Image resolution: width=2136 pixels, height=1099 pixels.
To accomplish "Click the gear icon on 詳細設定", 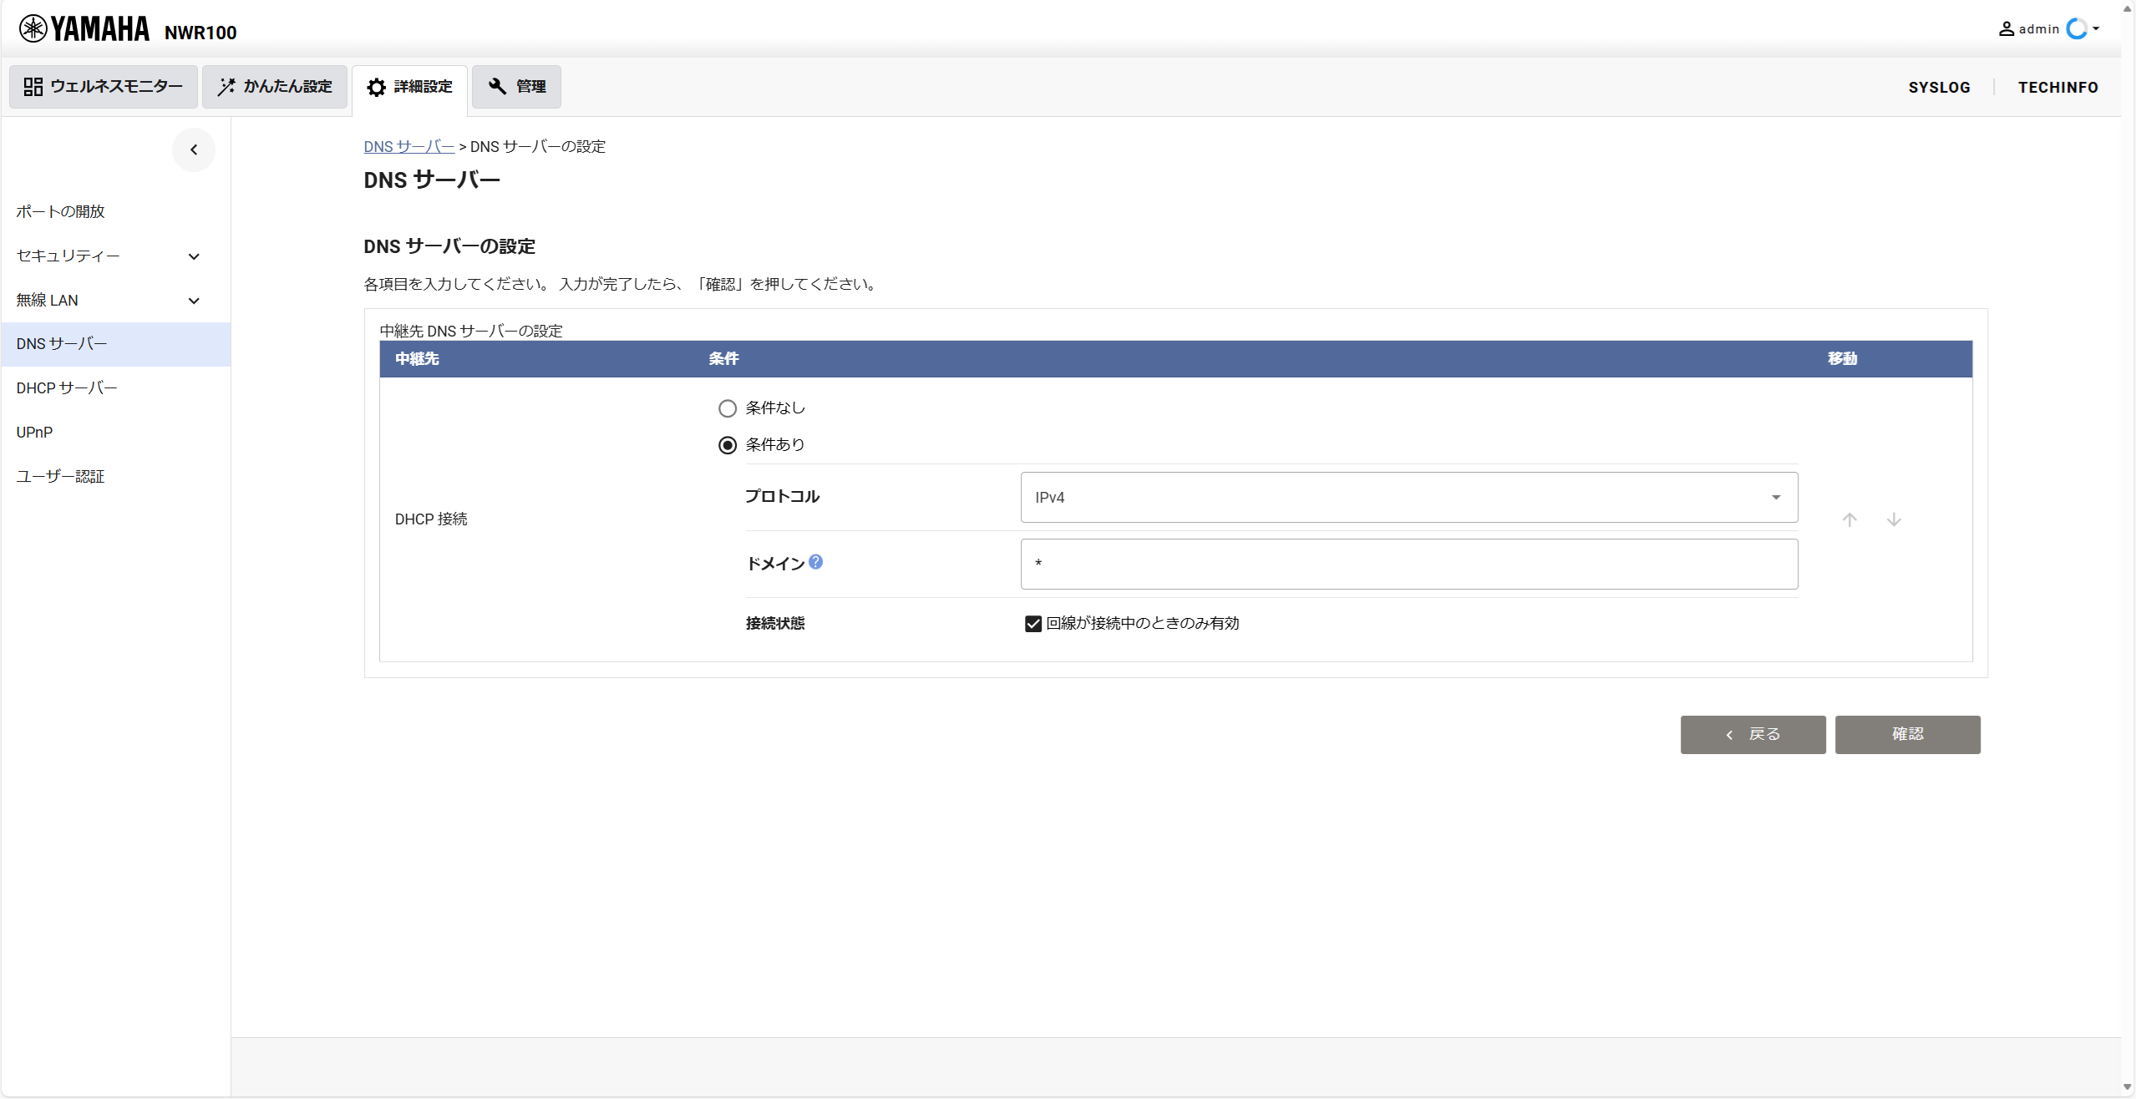I will coord(376,87).
